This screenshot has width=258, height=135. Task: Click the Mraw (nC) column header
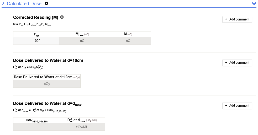point(82,34)
